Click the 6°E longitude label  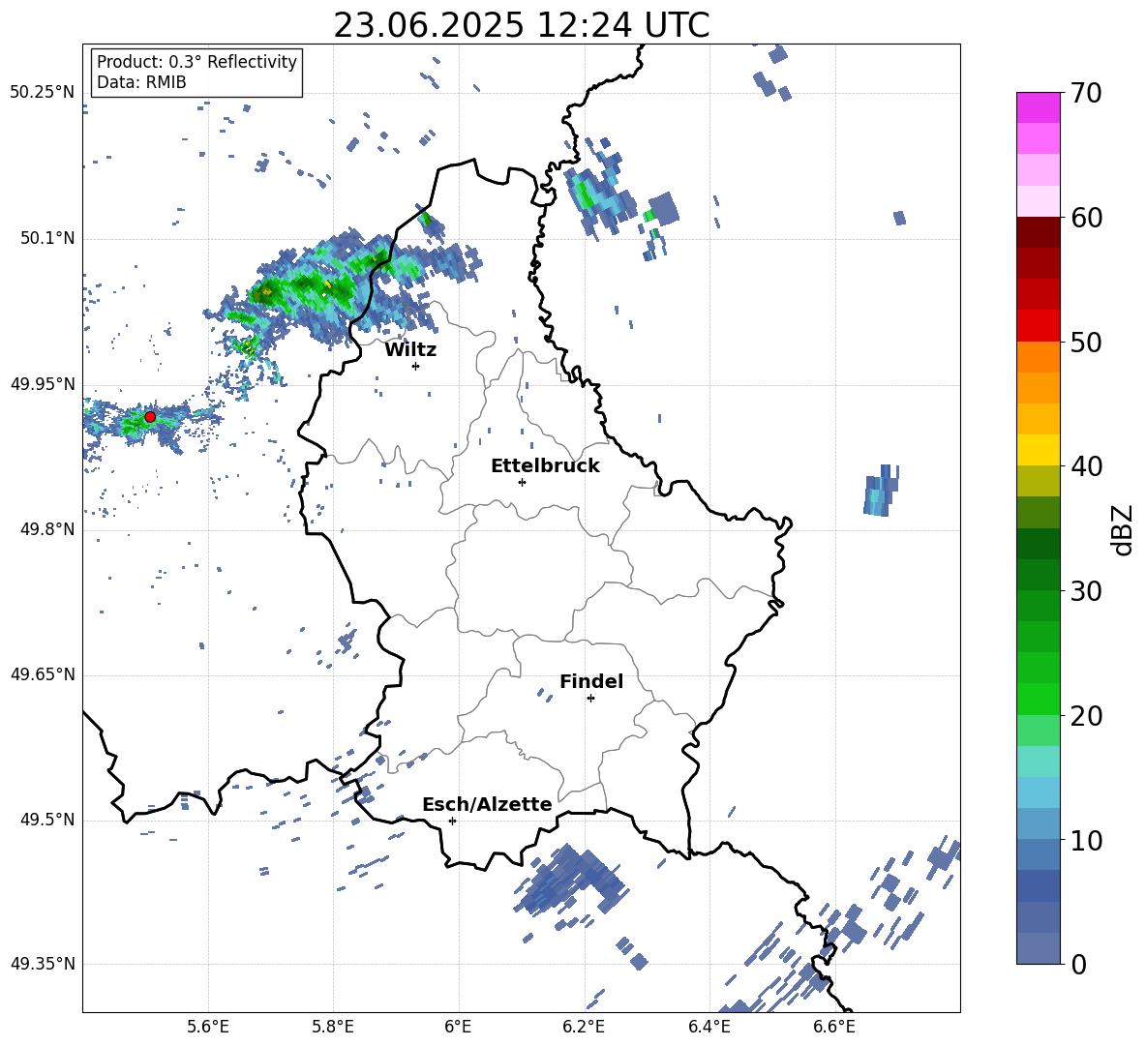click(x=458, y=1027)
